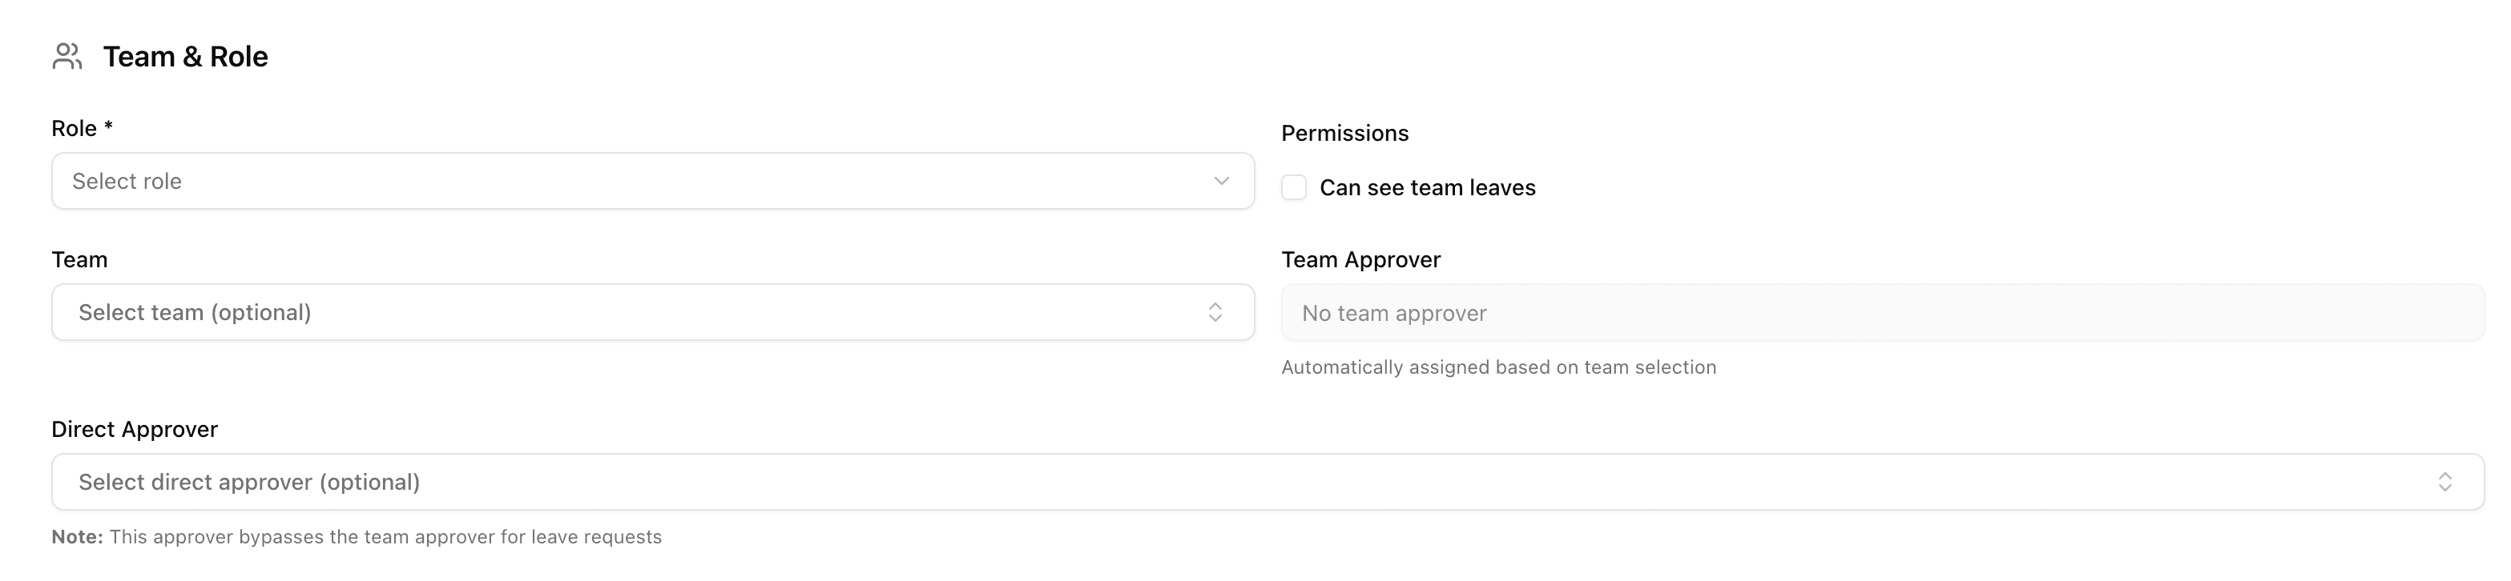Click the Team & Role section heading
This screenshot has height=581, width=2511.
(186, 55)
